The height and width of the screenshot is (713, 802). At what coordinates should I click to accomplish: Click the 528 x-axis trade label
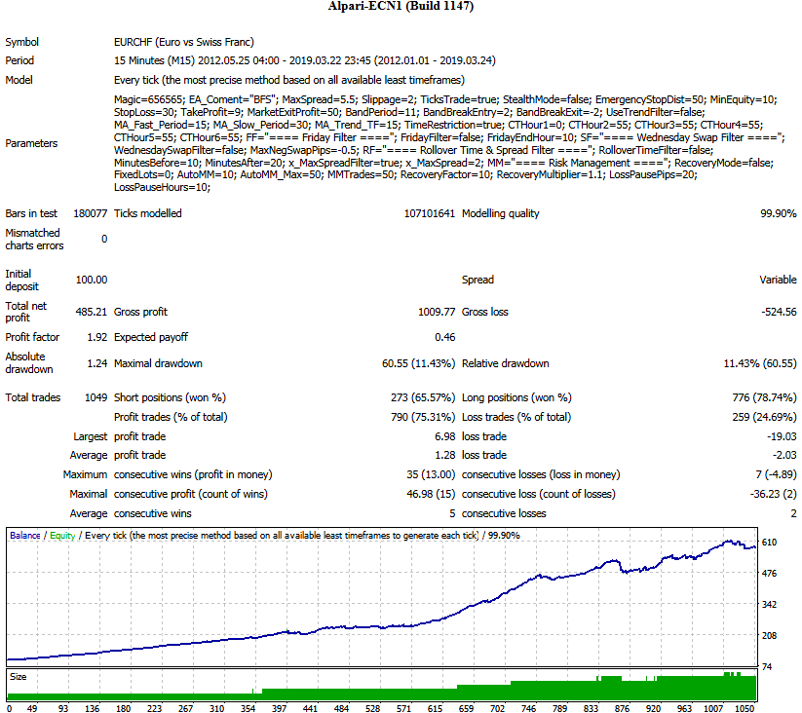click(372, 708)
